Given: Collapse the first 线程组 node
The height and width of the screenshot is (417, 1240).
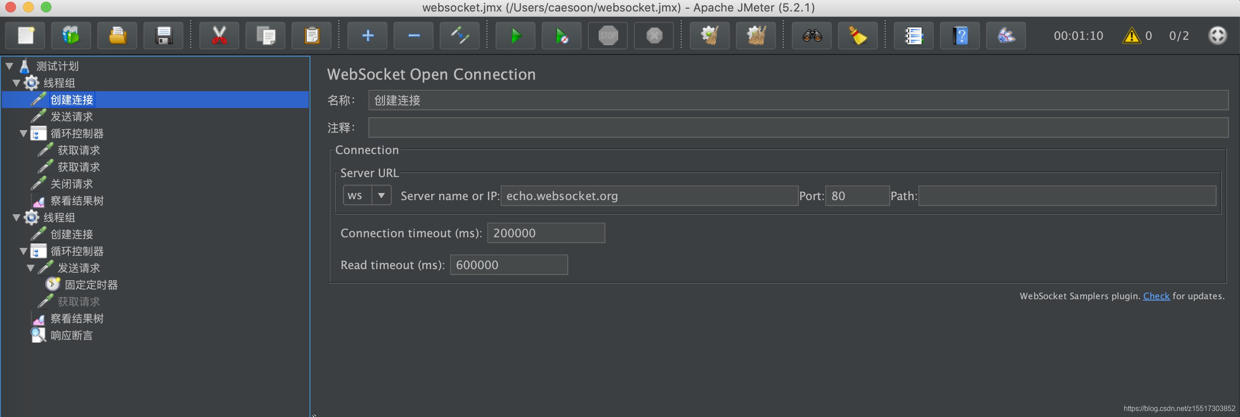Looking at the screenshot, I should click(x=16, y=83).
